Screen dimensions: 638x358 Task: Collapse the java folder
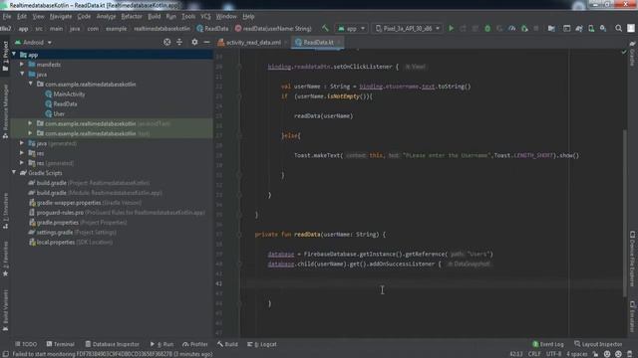pyautogui.click(x=22, y=75)
